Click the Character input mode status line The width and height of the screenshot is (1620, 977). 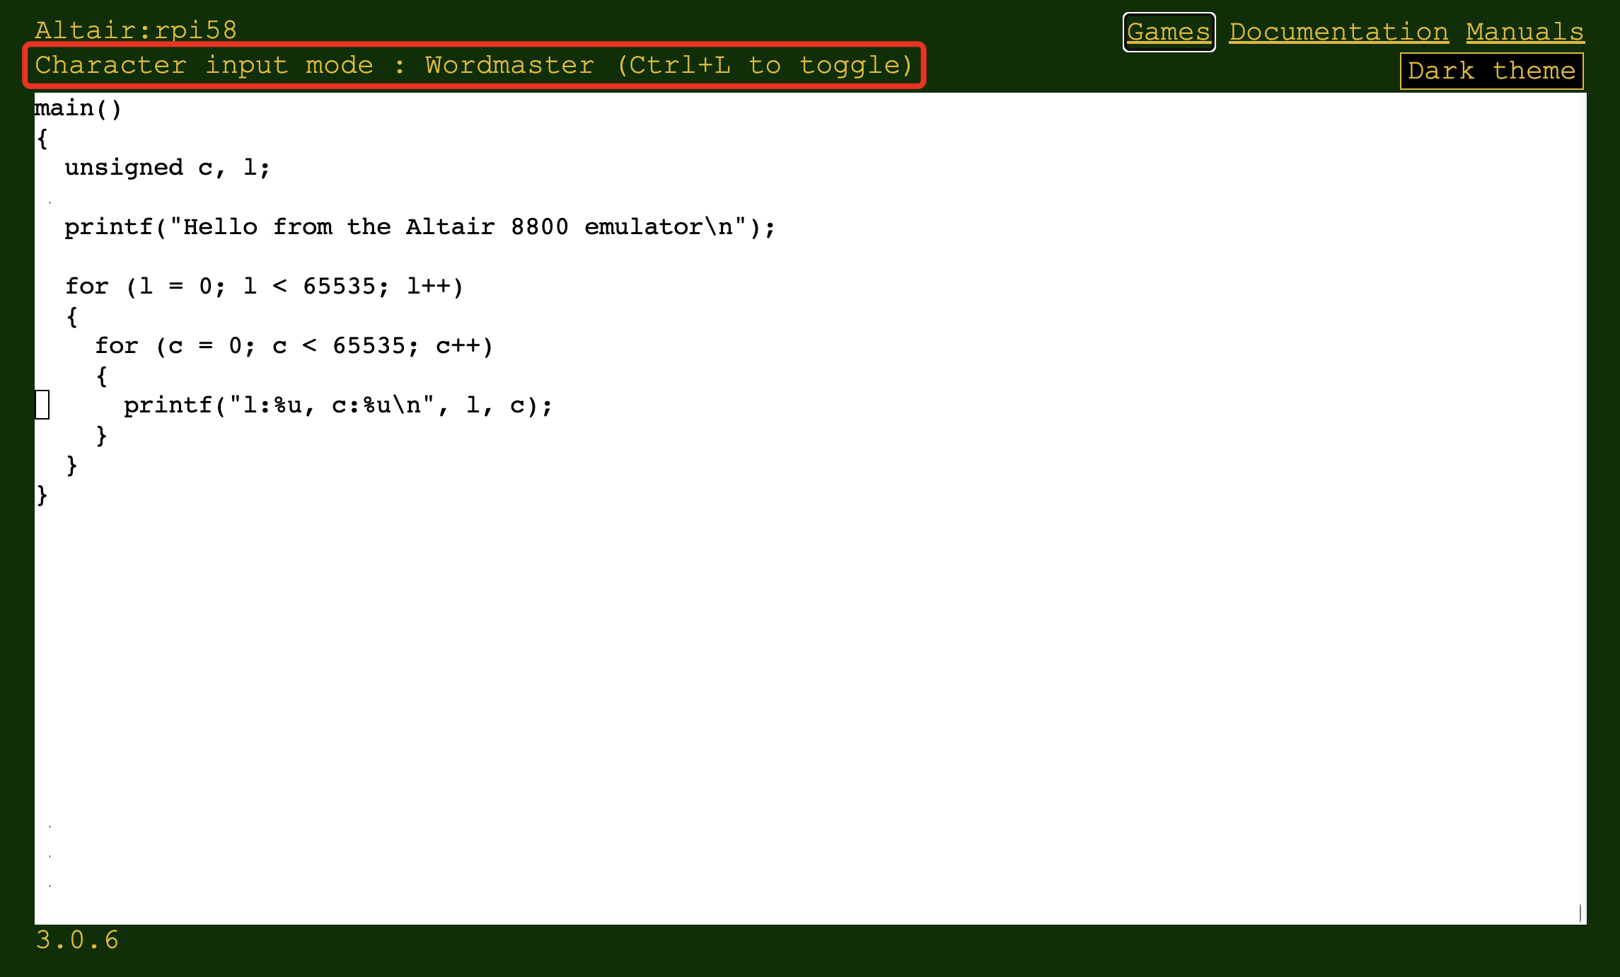(473, 65)
